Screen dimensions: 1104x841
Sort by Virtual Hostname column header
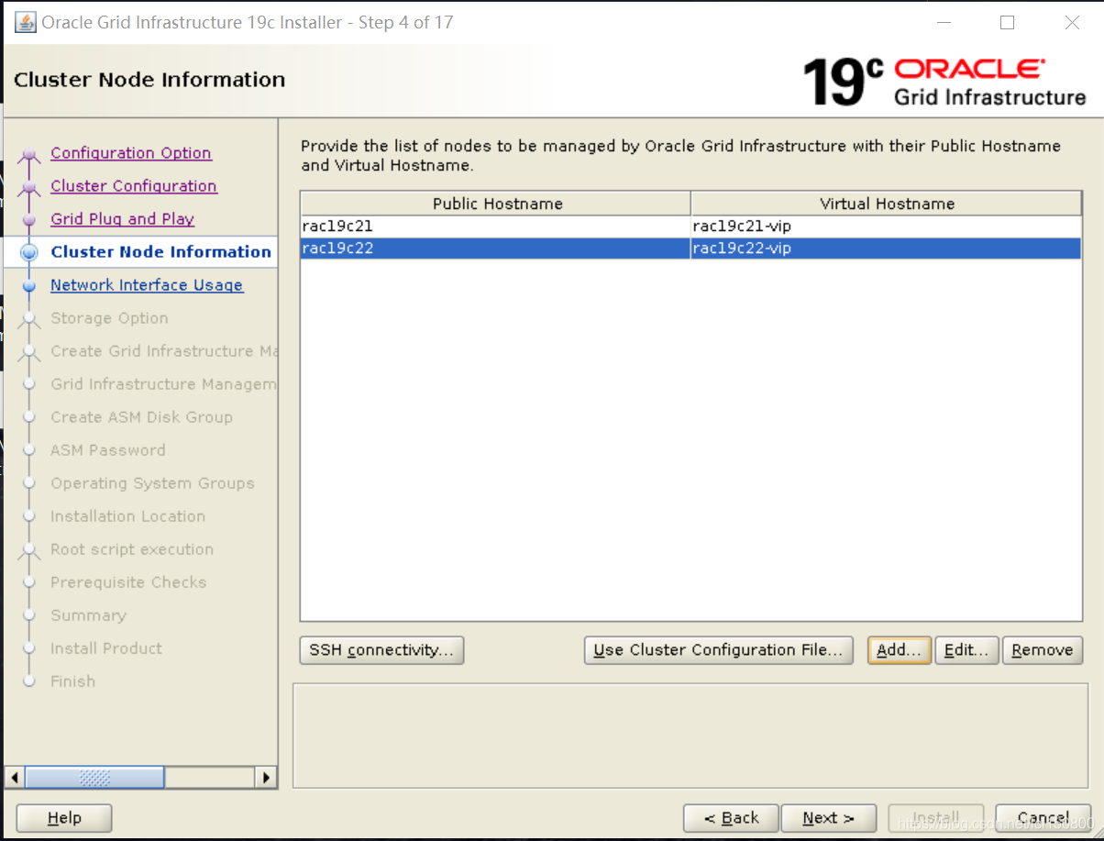887,204
